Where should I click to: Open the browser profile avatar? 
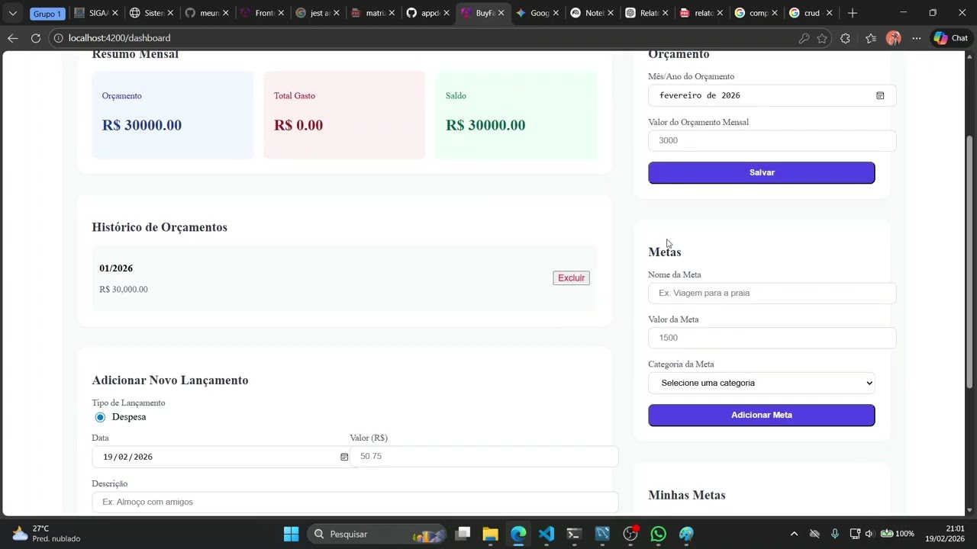[894, 38]
